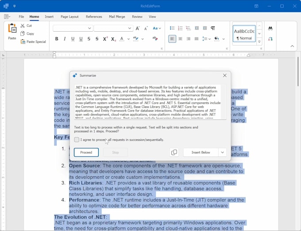Open the Replace icon
Image resolution: width=301 pixels, height=231 pixels.
[x=270, y=39]
